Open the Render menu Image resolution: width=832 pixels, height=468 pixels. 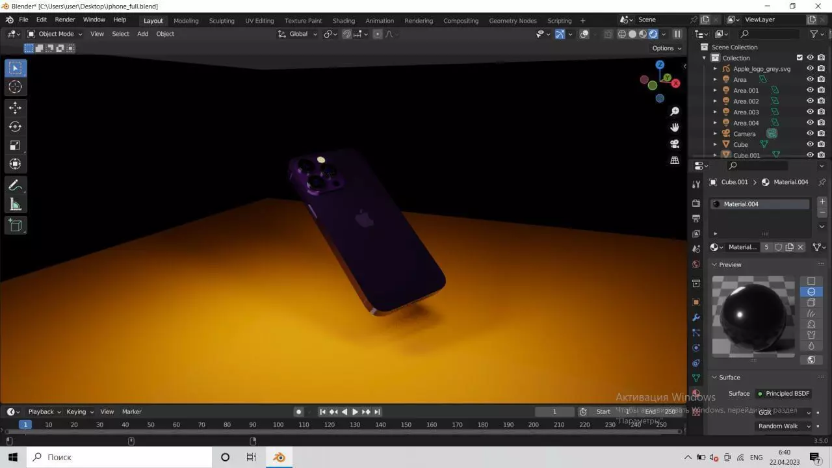(65, 19)
